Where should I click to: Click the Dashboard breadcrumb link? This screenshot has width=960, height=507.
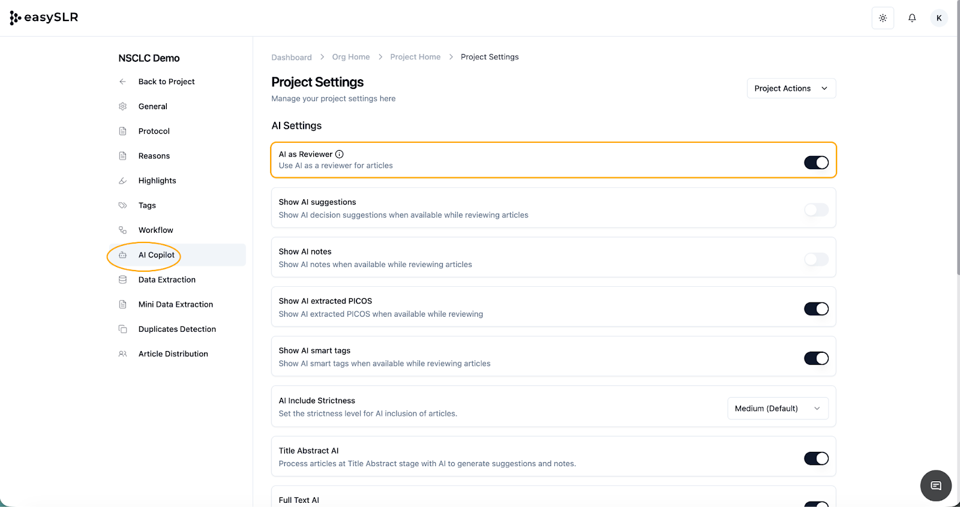(292, 58)
